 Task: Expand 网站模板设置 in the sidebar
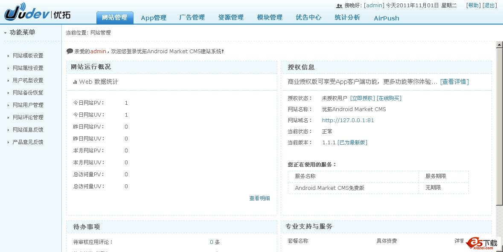[x=28, y=56]
